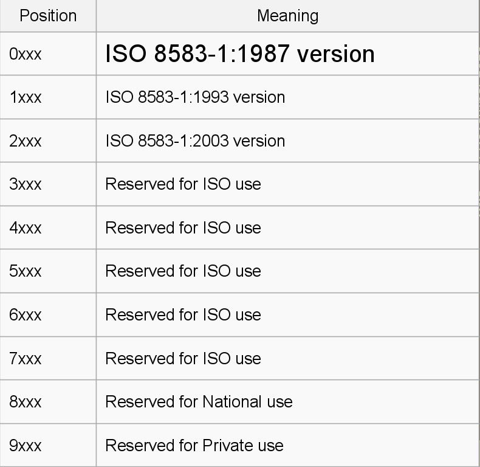Click the Reserved for Private use cell
This screenshot has width=480, height=467.
(288, 445)
